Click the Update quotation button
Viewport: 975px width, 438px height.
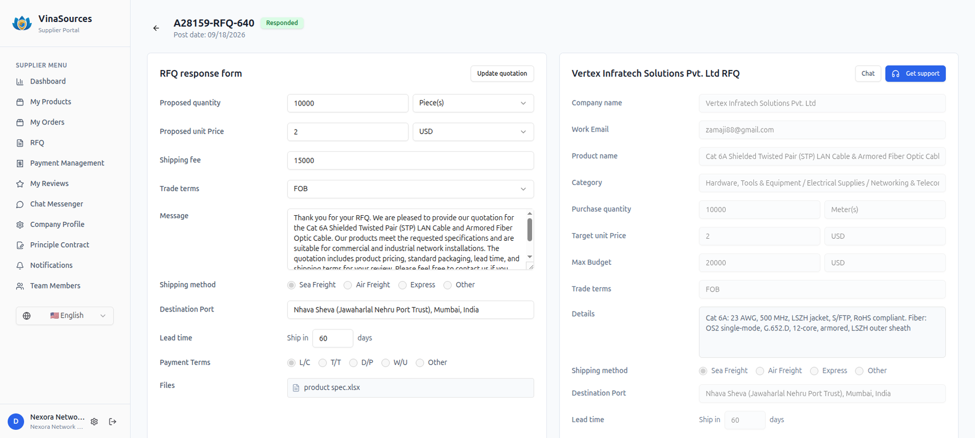(x=502, y=73)
